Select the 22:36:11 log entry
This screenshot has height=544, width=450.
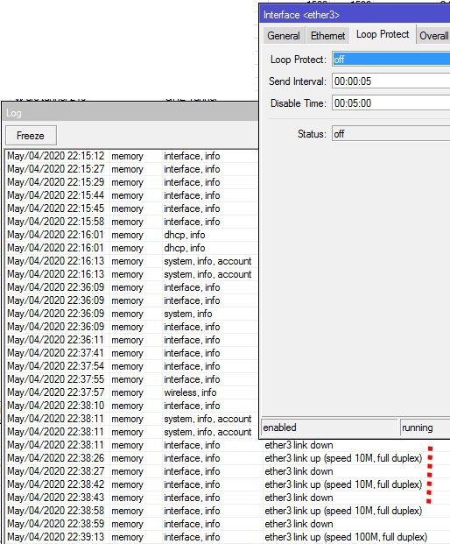tap(131, 340)
